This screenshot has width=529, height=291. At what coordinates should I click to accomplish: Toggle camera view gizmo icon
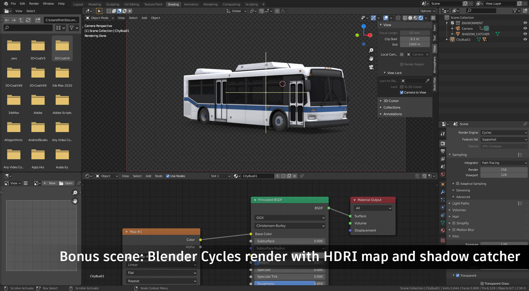(x=371, y=67)
